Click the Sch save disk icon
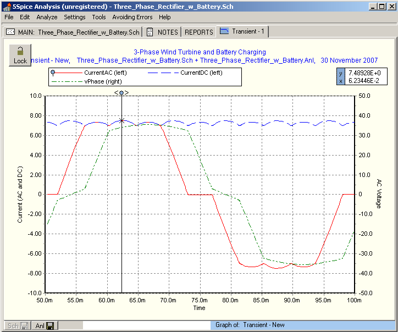This screenshot has width=398, height=332. (24, 326)
